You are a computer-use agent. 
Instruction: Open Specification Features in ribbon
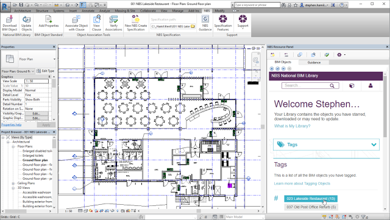223,23
